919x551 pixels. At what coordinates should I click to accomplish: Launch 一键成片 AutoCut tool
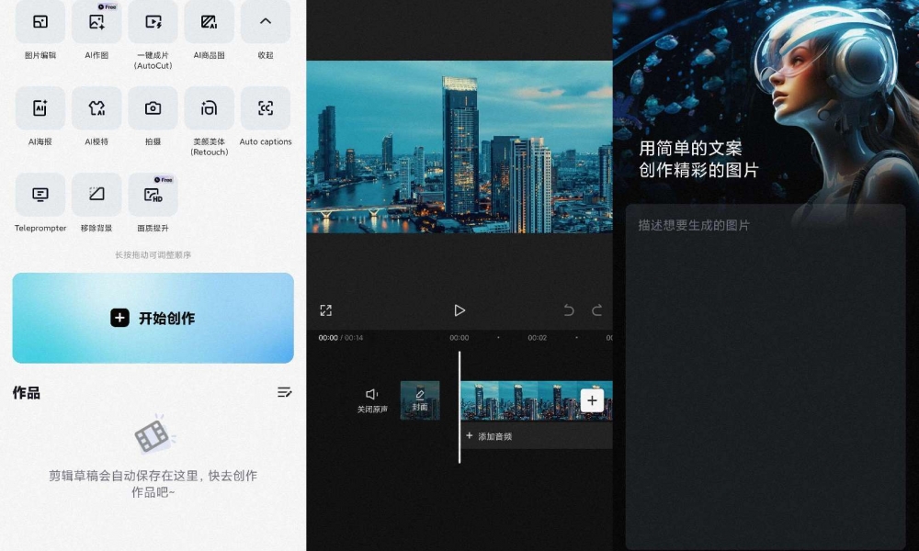pyautogui.click(x=153, y=22)
